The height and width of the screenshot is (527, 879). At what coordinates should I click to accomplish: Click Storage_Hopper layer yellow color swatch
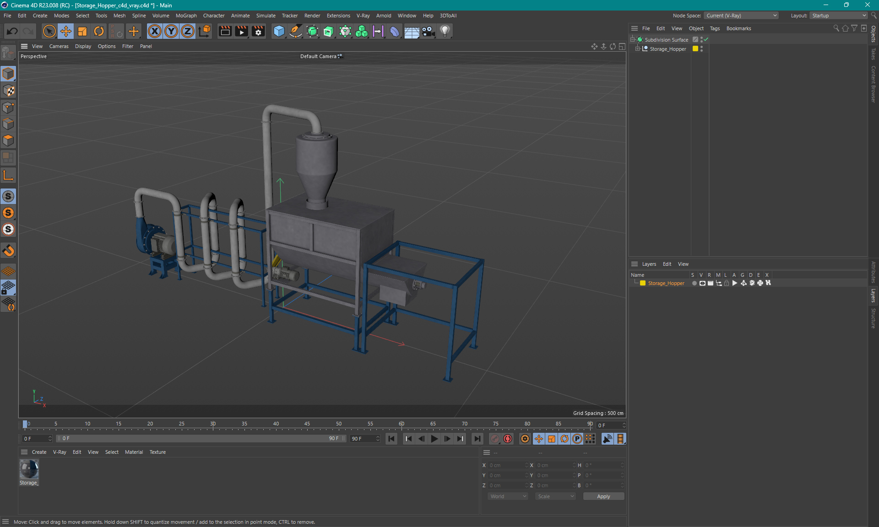click(643, 283)
